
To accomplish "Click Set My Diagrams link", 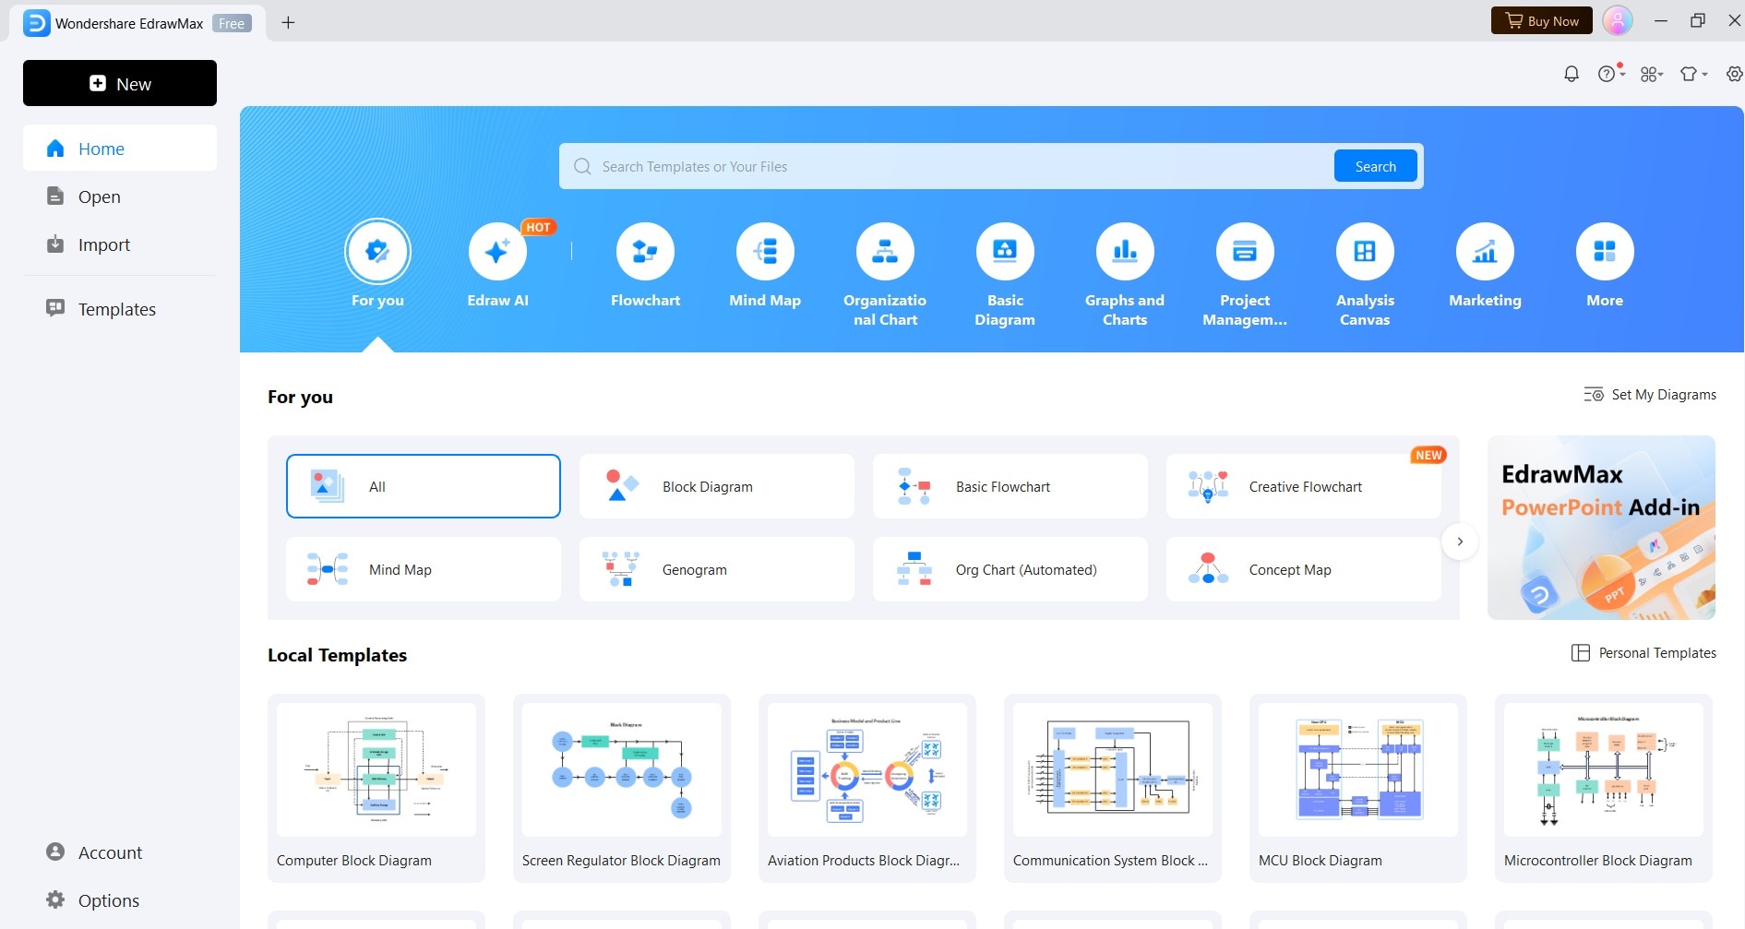I will (x=1650, y=395).
